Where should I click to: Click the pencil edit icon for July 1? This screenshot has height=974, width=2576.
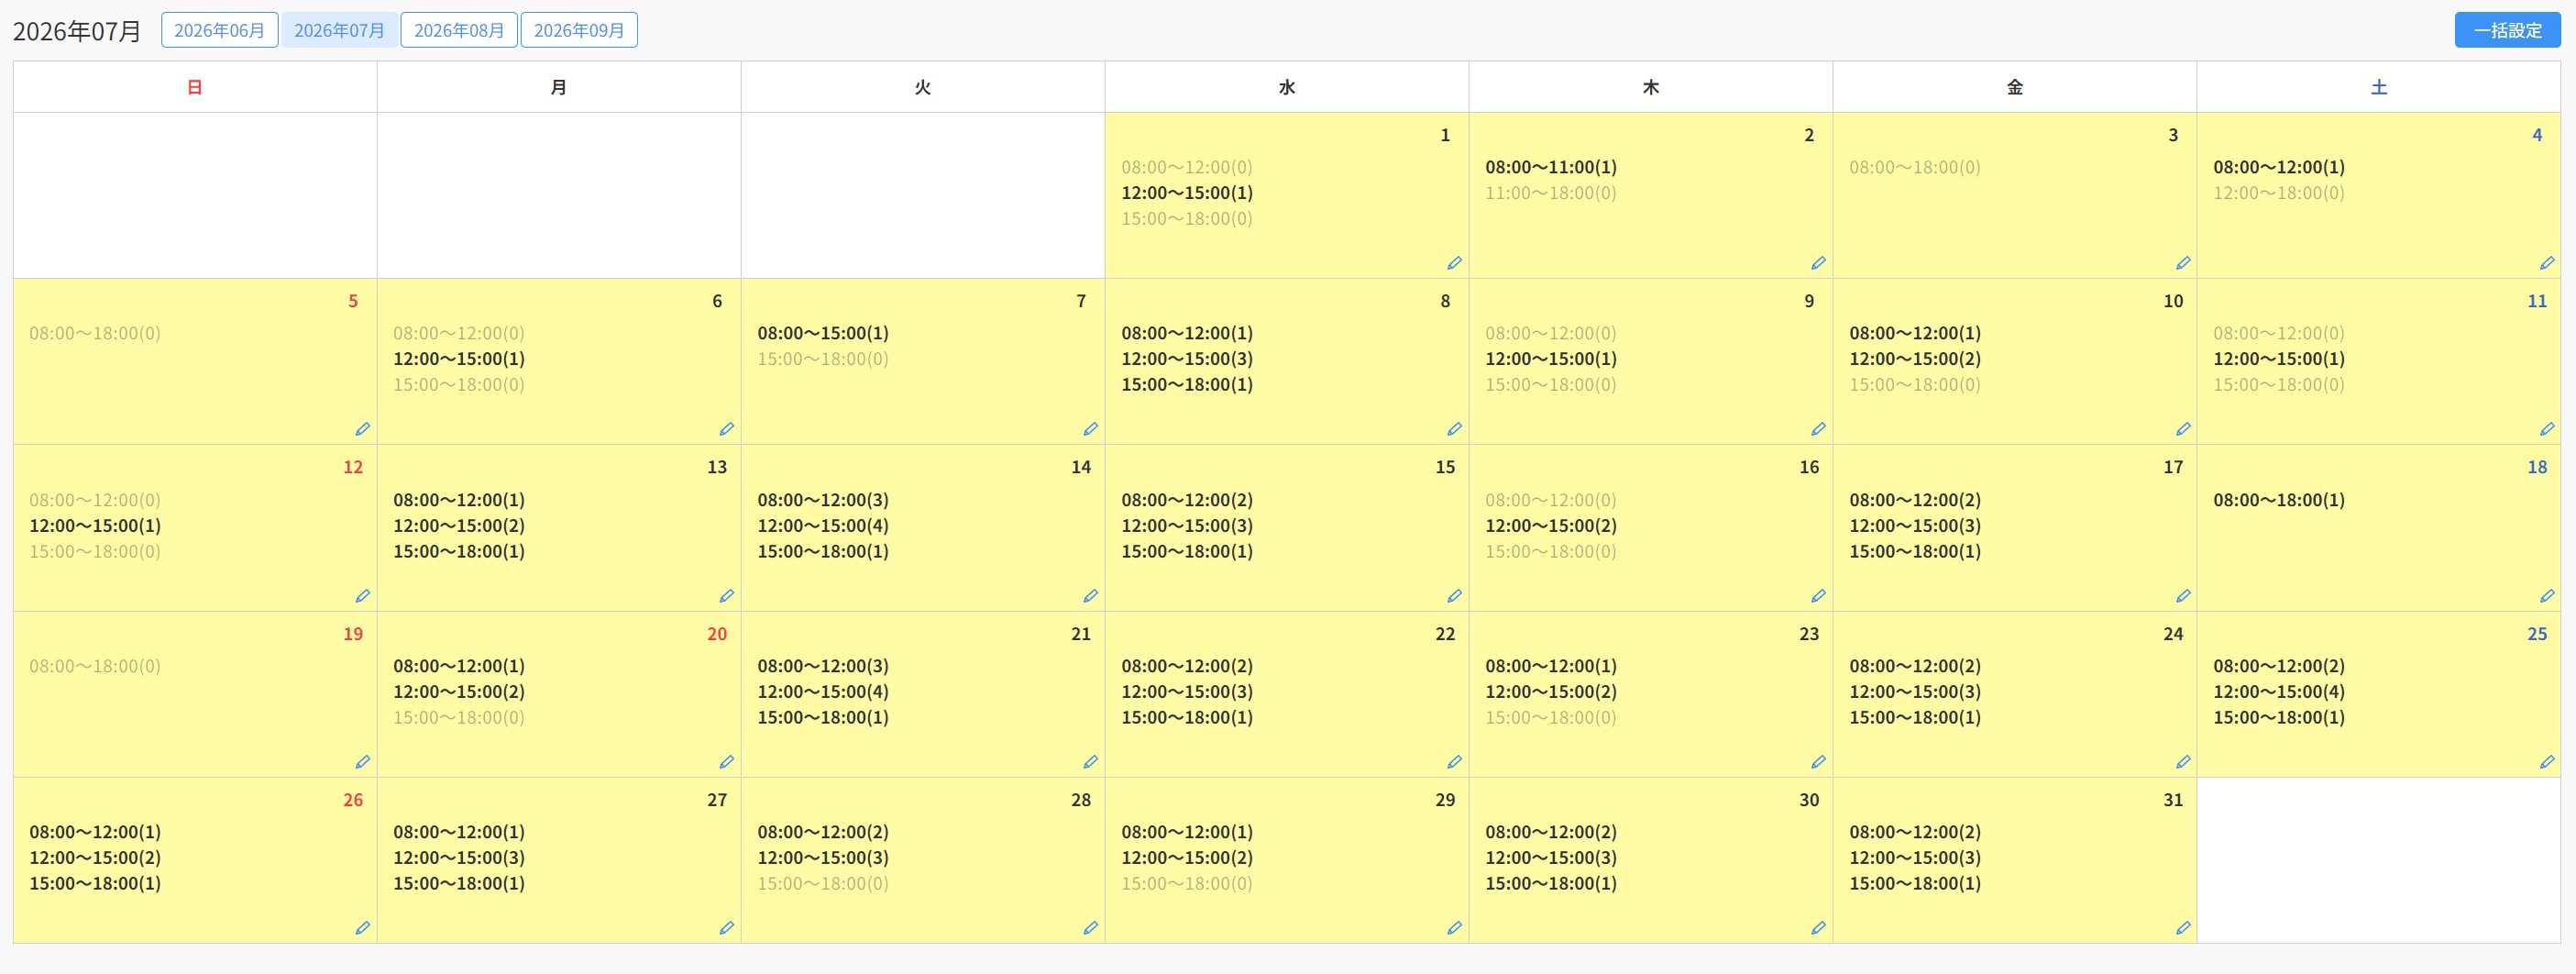1454,263
